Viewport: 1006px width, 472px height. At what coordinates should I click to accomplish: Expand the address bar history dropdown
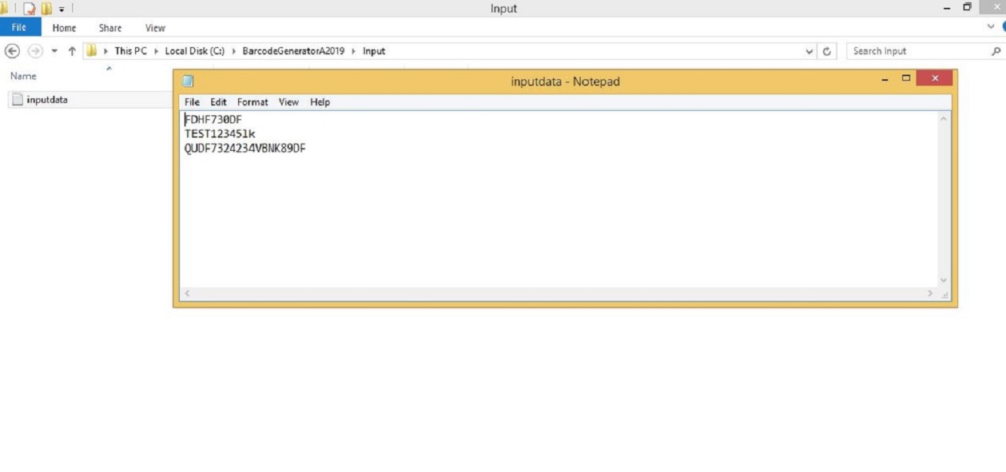[x=810, y=51]
